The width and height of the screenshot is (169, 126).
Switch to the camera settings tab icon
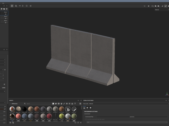point(87,108)
